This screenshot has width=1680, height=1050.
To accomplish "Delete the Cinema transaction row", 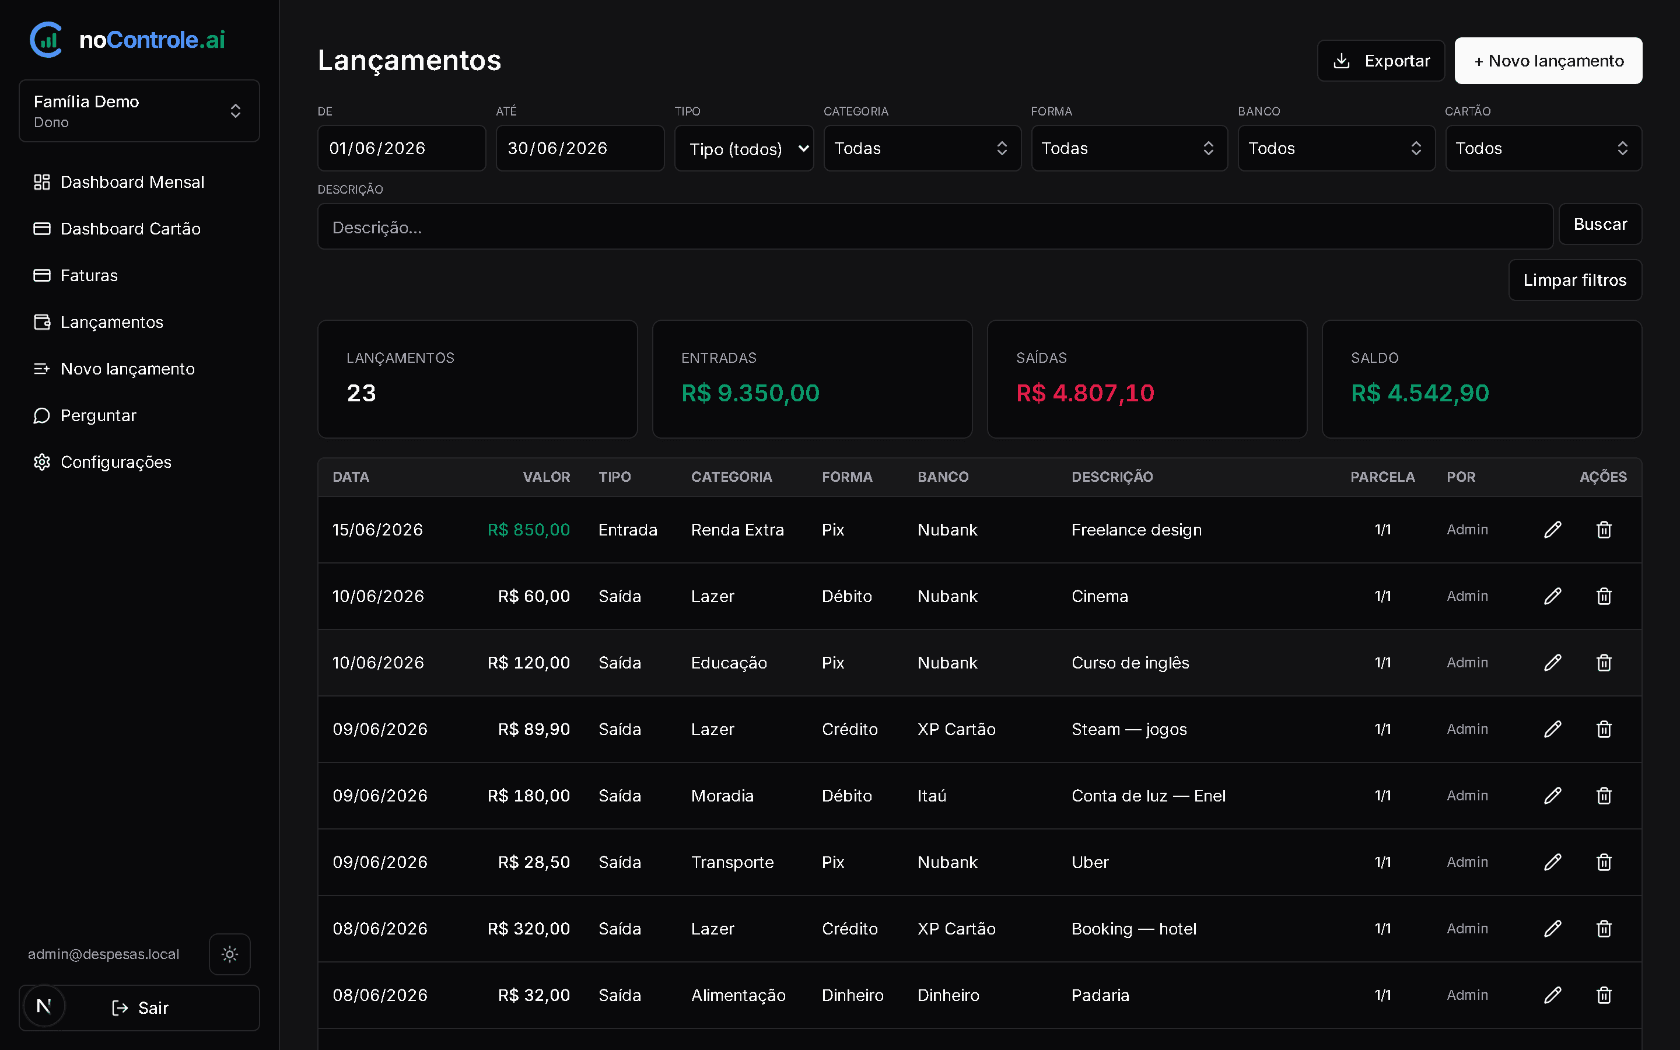I will 1604,597.
